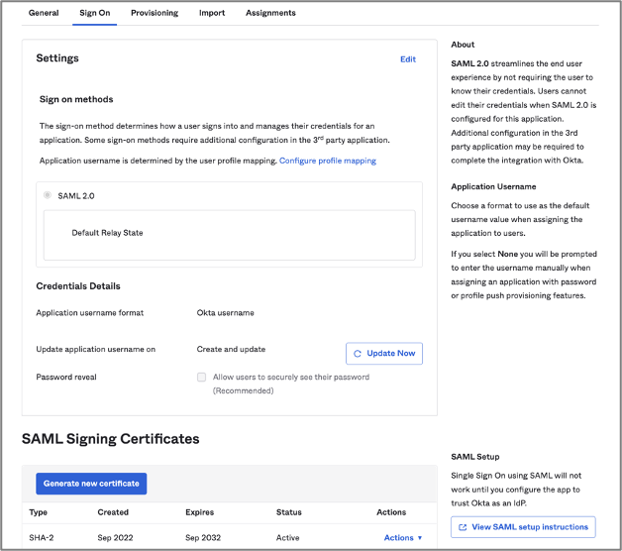Screen dimensions: 622x551
Task: Open the Provisioning tab
Action: pos(154,13)
